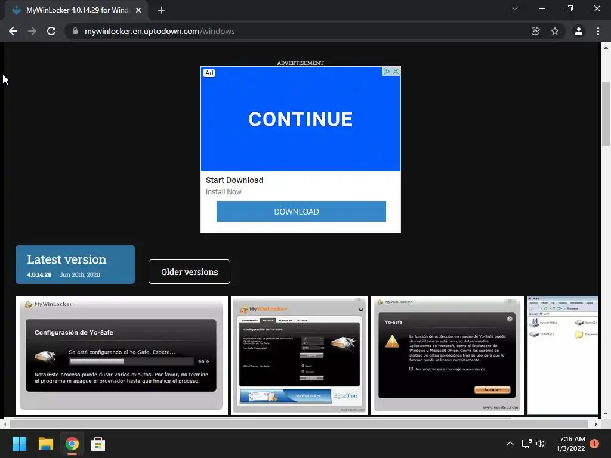Screen dimensions: 611x458
Task: Select the MyWinLocker 4.0.14.29 tab
Action: point(77,10)
